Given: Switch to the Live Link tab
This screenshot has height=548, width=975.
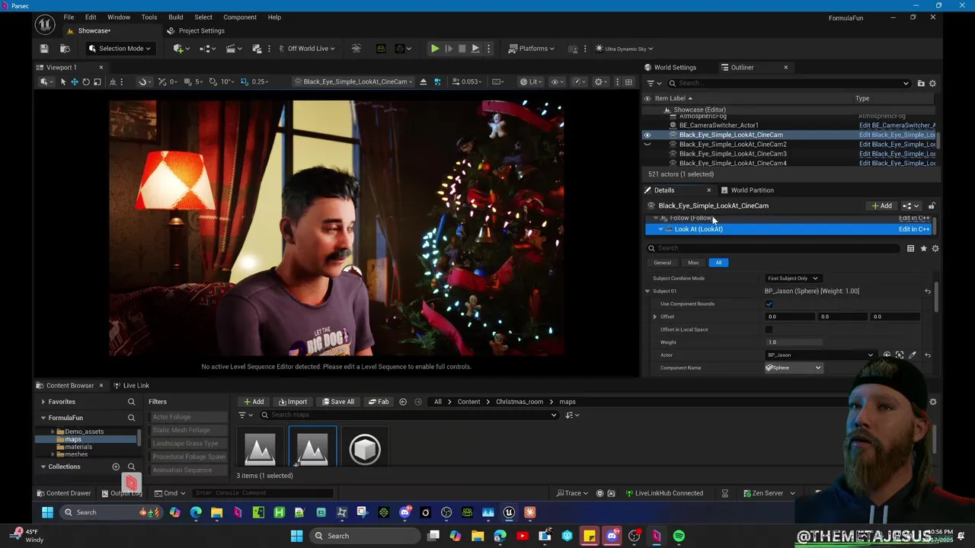Looking at the screenshot, I should coord(131,385).
